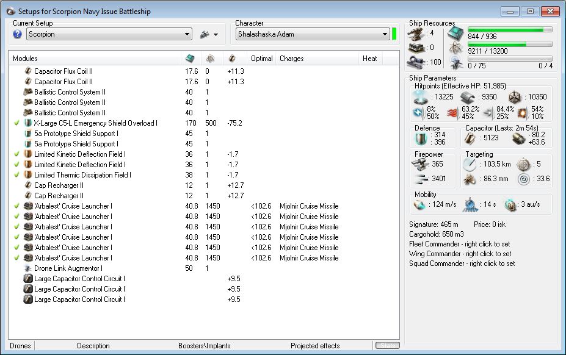
Task: Toggle Limited Thermic Dissipation Field checkmark
Action: click(16, 175)
